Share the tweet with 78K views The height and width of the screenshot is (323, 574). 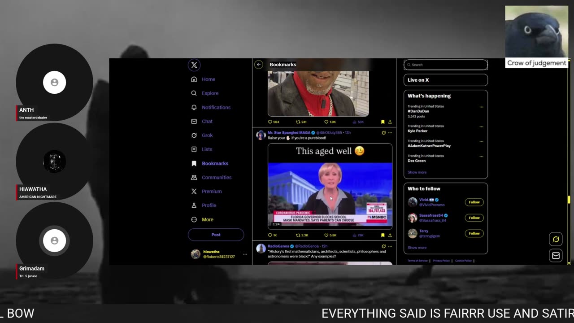pyautogui.click(x=390, y=235)
